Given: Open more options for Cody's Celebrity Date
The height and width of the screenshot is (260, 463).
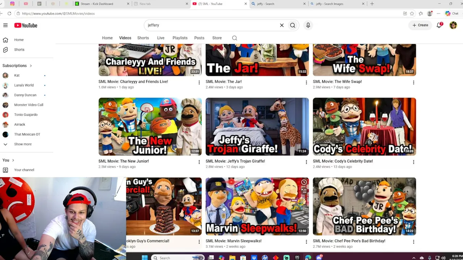Looking at the screenshot, I should coord(413,162).
